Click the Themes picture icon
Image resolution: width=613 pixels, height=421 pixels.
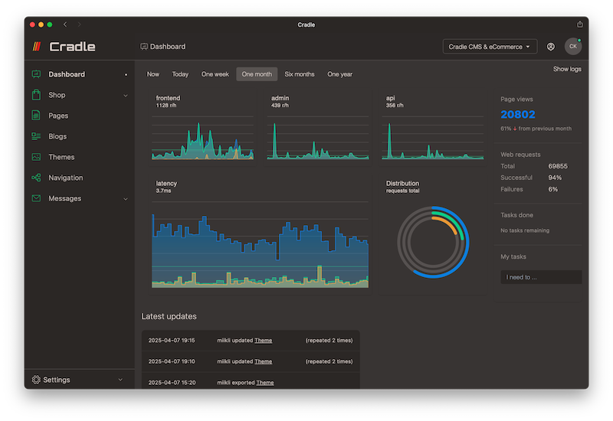point(36,157)
